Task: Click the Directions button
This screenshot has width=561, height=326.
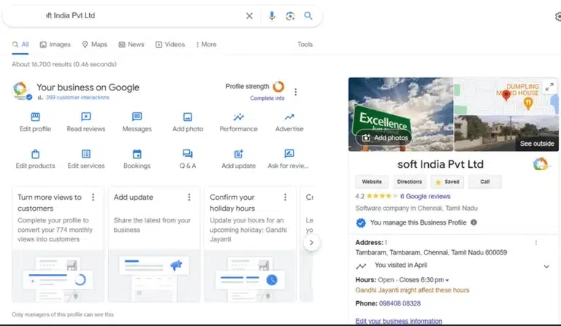Action: tap(409, 182)
